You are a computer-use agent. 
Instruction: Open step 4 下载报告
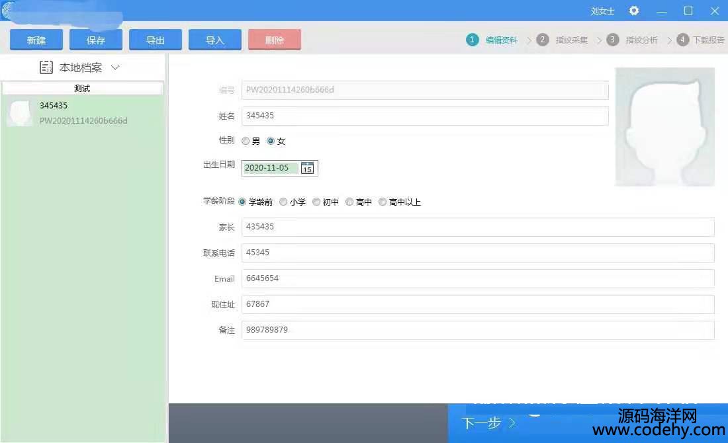pos(701,40)
